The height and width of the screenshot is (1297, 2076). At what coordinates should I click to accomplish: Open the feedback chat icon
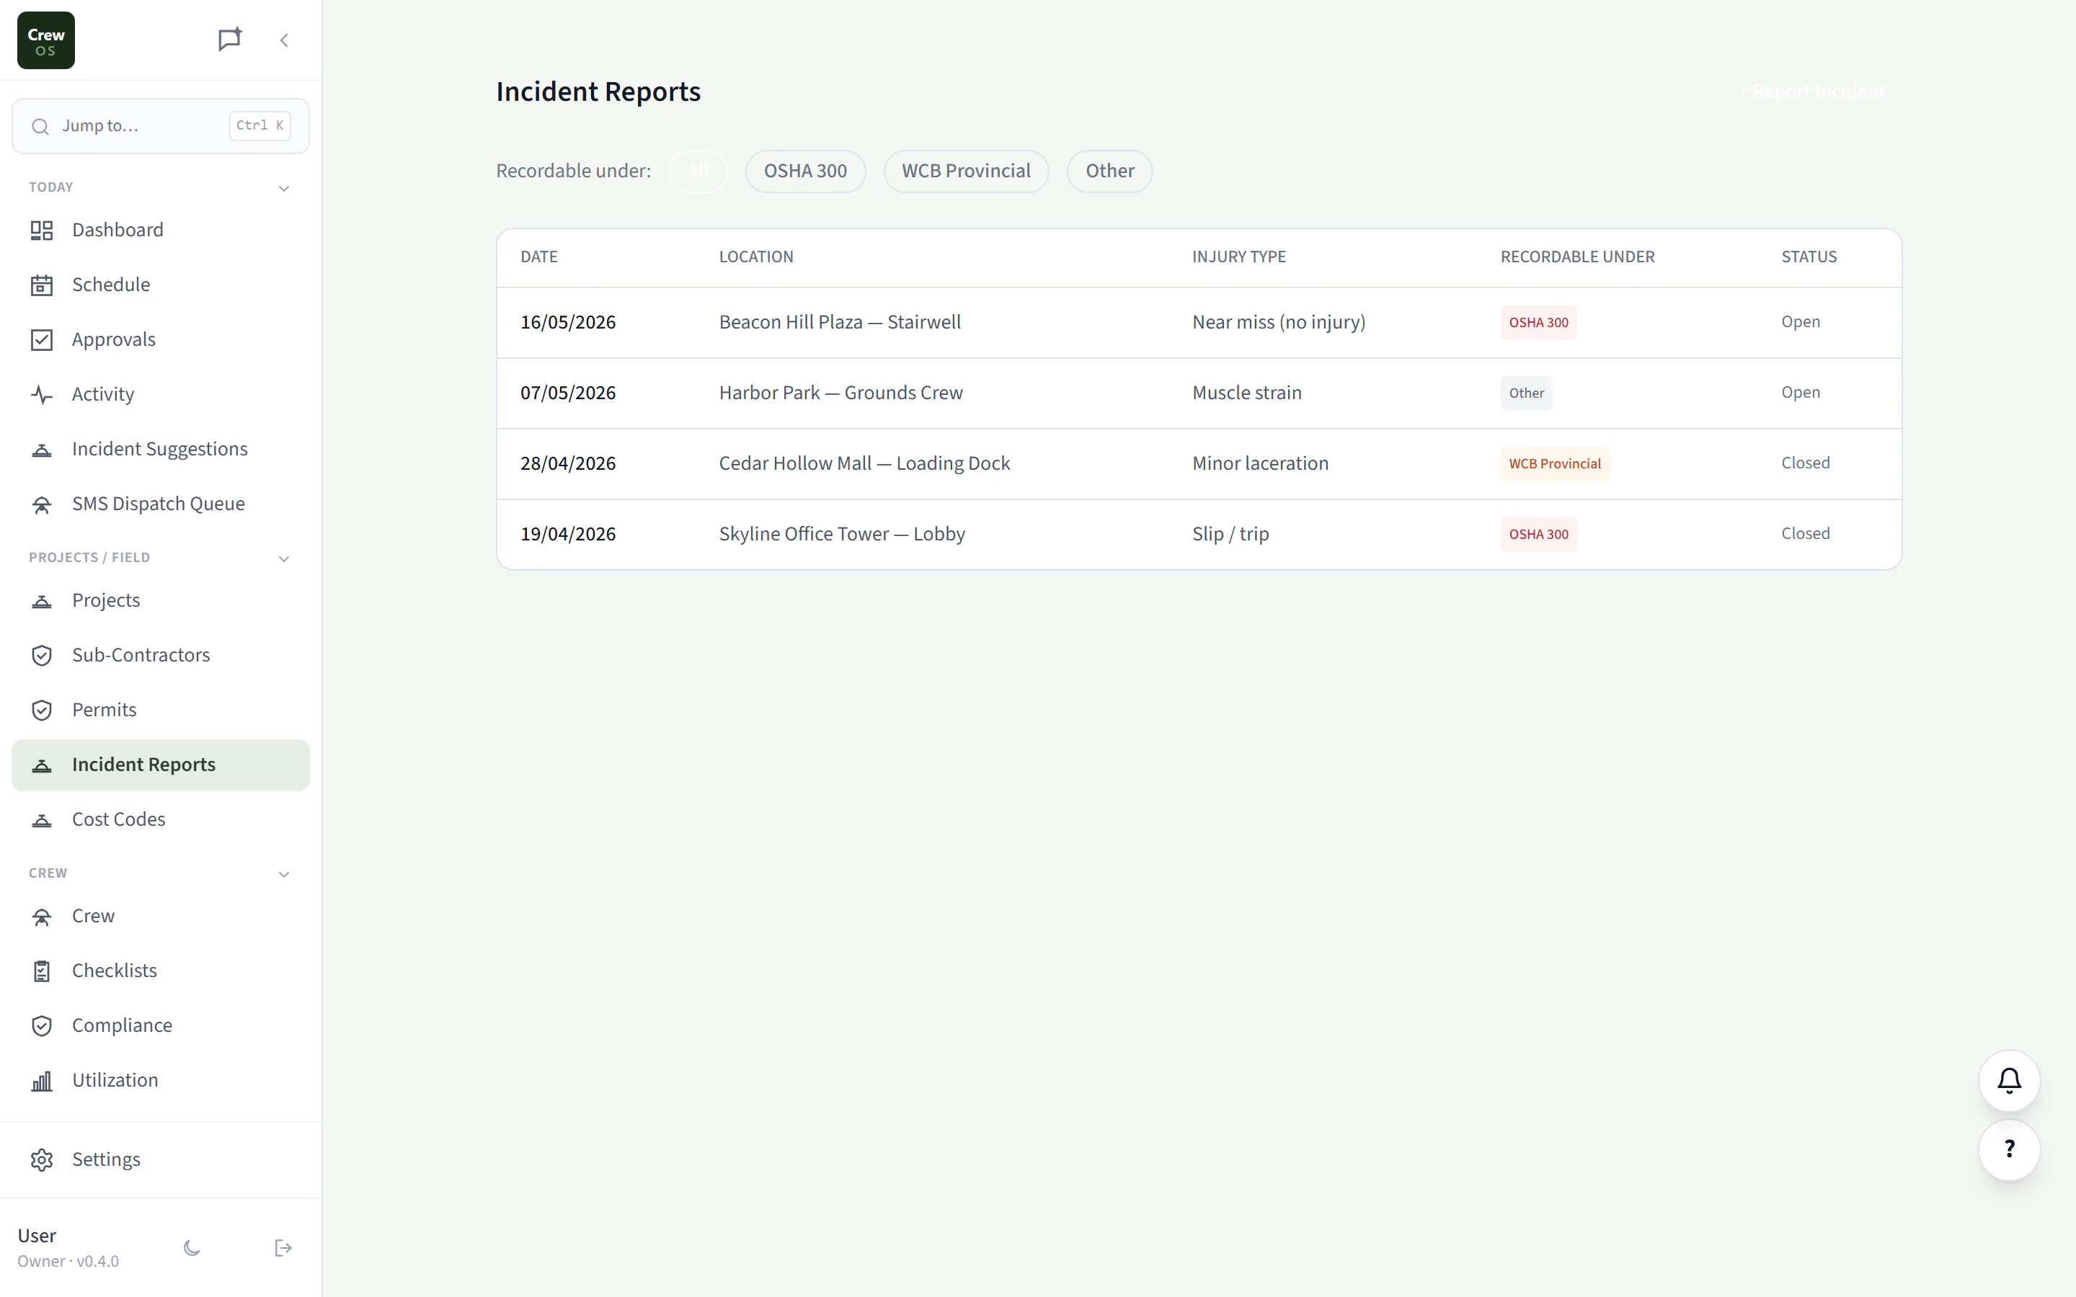pyautogui.click(x=229, y=40)
